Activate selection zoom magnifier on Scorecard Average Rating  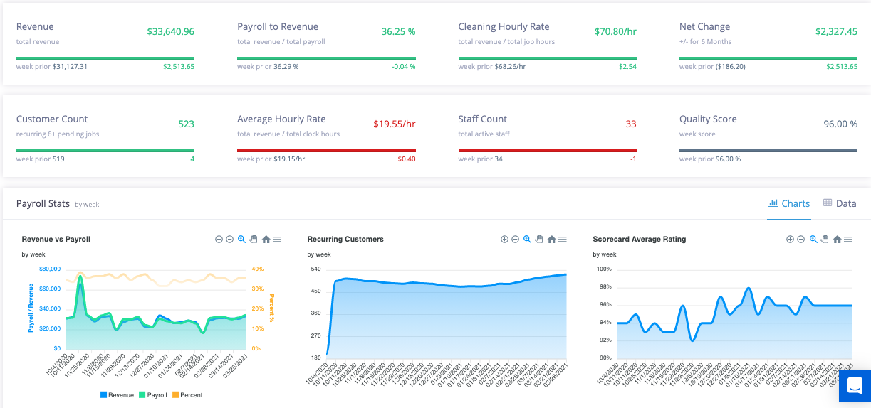pyautogui.click(x=813, y=240)
